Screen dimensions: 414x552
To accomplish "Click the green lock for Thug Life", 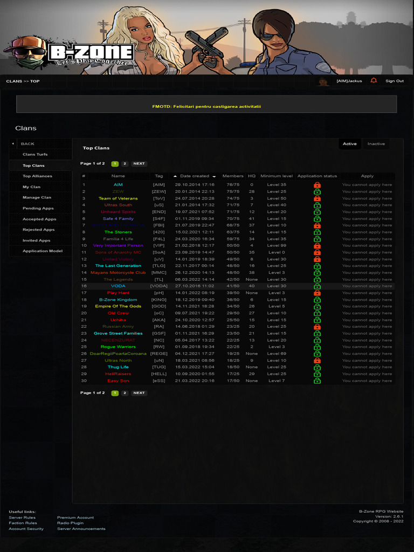I will (x=317, y=367).
